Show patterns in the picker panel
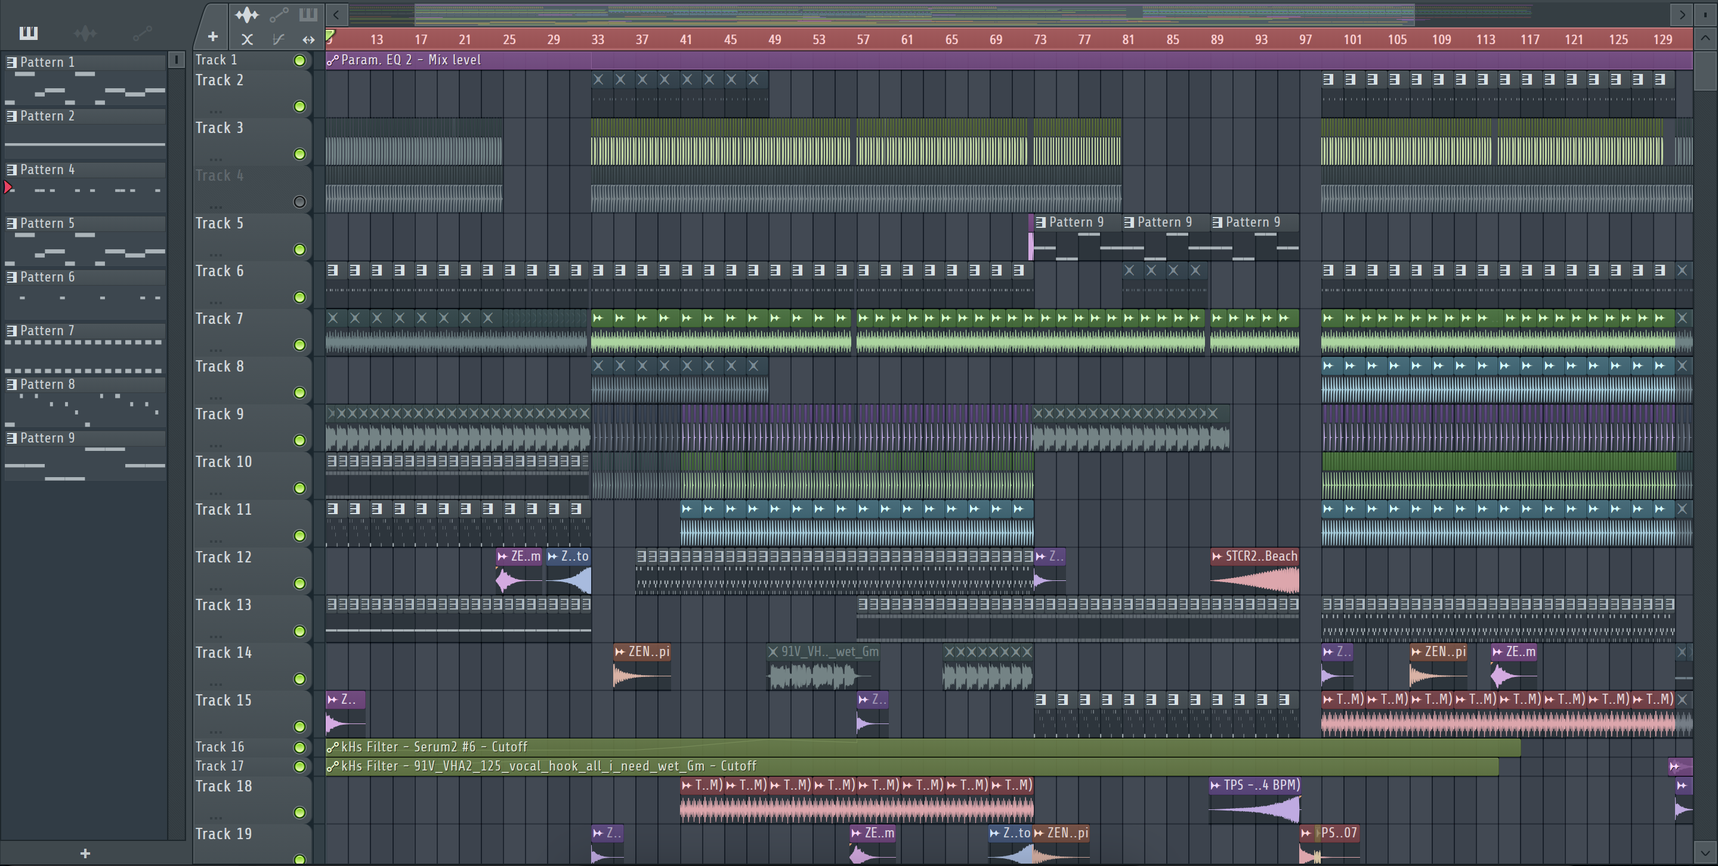 click(x=29, y=33)
